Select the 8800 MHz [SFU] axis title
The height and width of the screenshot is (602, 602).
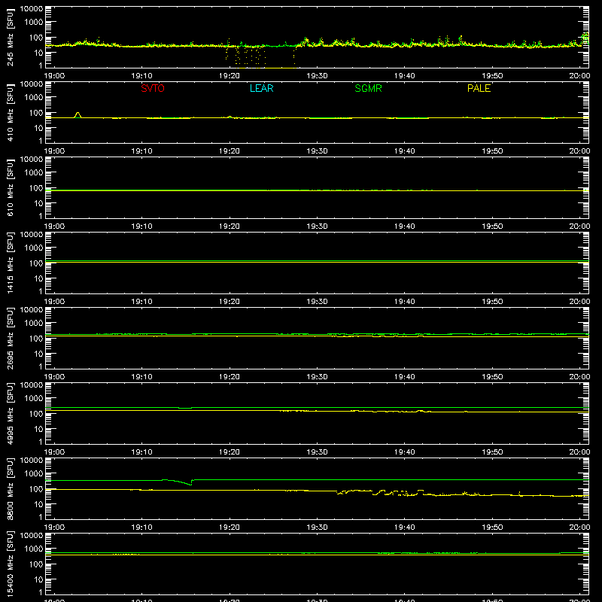click(11, 488)
